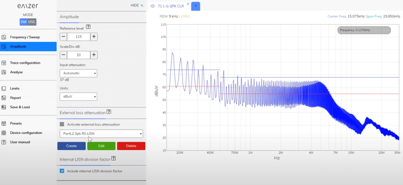Open Frequency / Sweep menu
The width and height of the screenshot is (403, 185).
pos(25,37)
